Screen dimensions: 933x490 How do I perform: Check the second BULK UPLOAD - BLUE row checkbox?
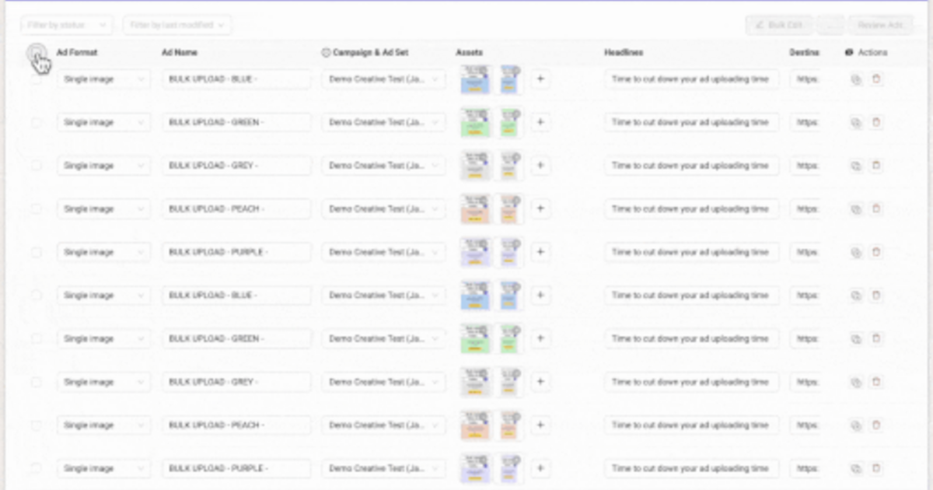click(x=36, y=296)
